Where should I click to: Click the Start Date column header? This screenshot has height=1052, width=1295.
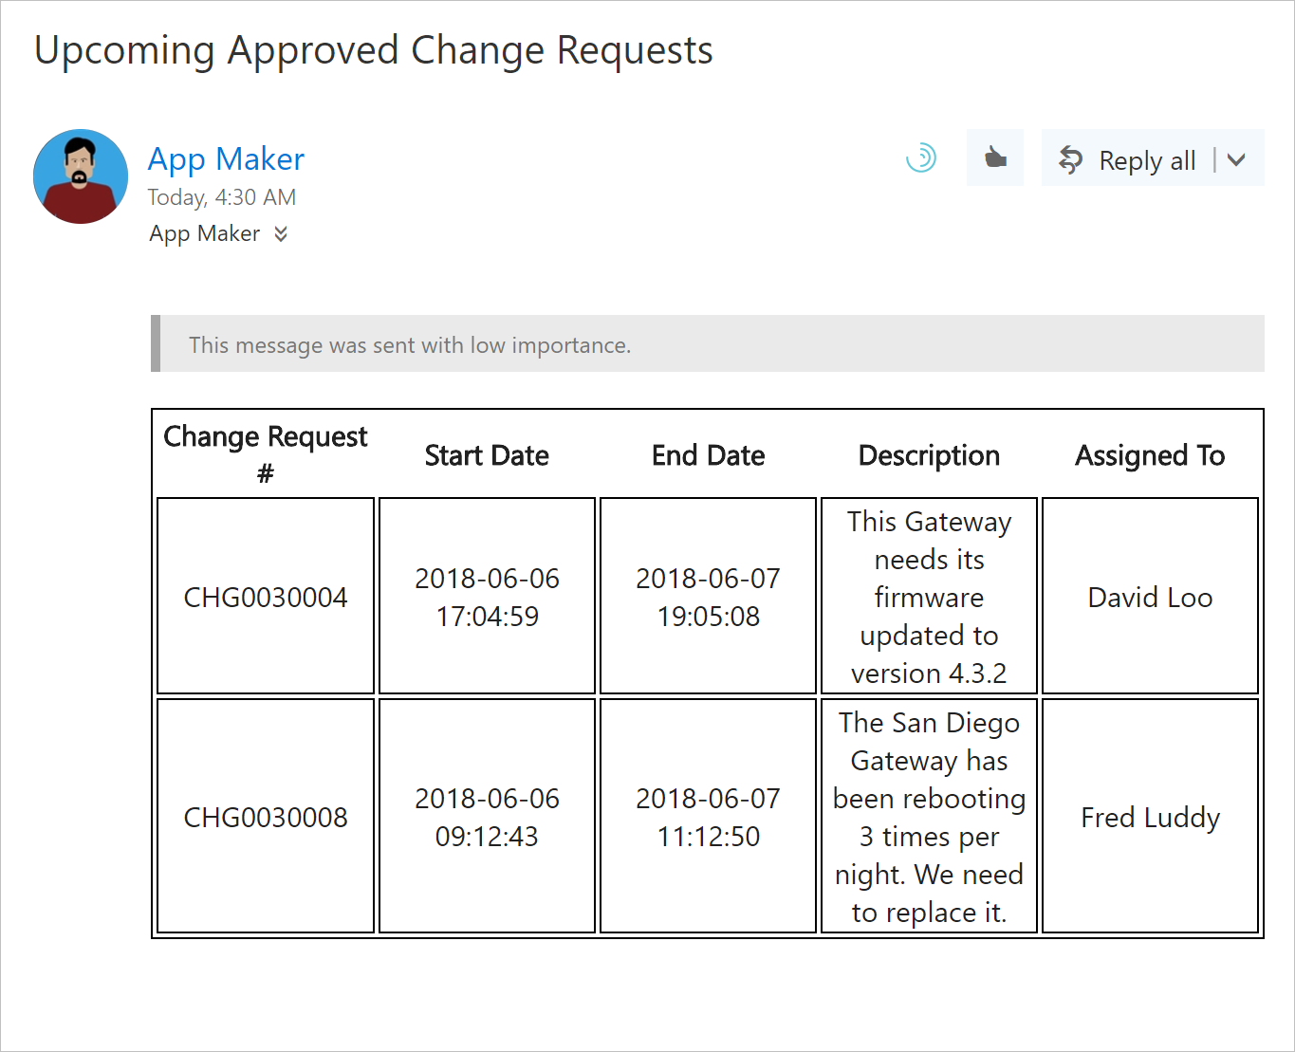(487, 455)
